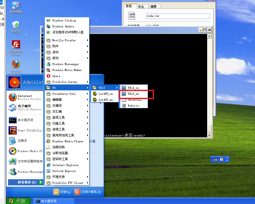Switch to 摘要 tab in properties dialog

tap(155, 6)
